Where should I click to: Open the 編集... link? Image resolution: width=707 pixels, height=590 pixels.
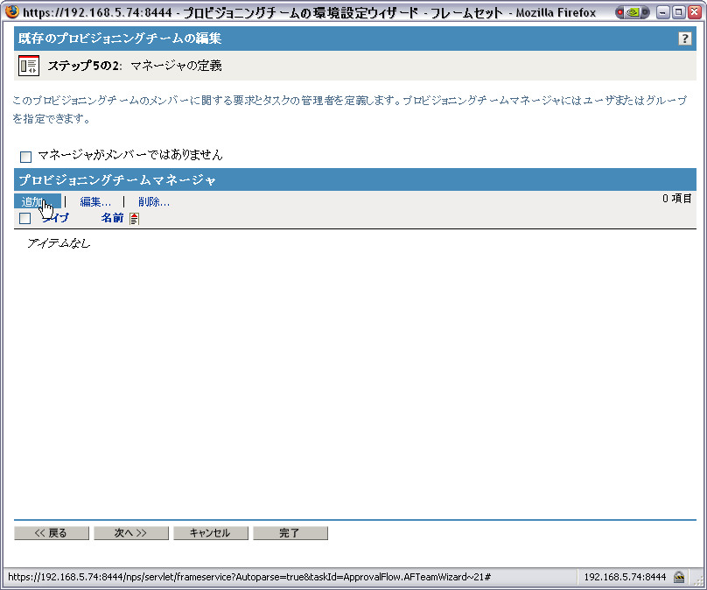95,202
